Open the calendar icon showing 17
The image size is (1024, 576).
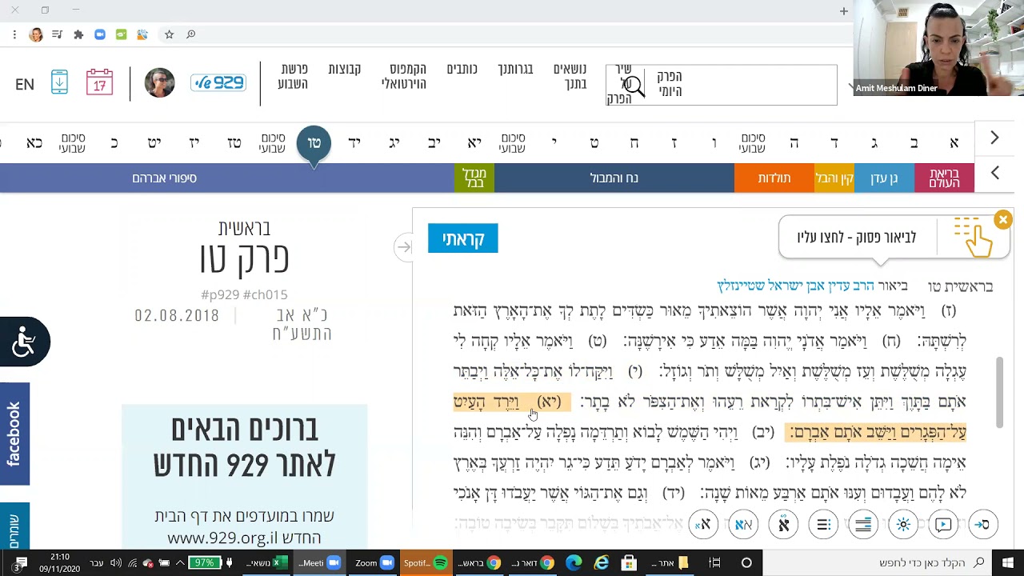point(99,82)
